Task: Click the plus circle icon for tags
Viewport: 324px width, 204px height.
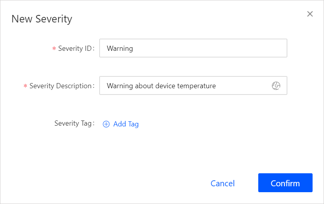Action: tap(106, 124)
